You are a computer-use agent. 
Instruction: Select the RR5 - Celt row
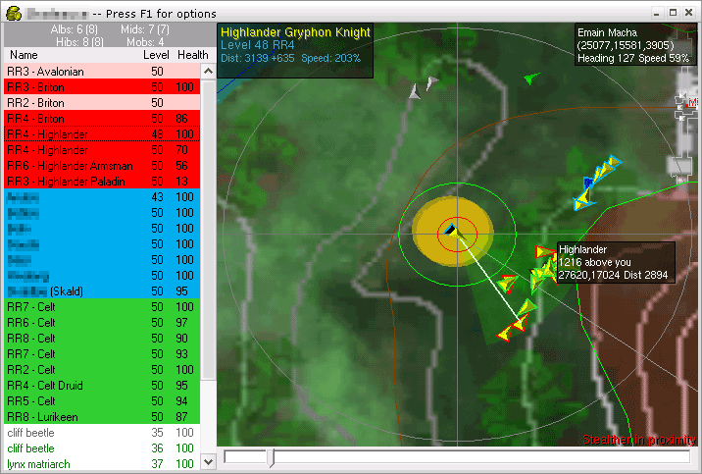coord(102,401)
